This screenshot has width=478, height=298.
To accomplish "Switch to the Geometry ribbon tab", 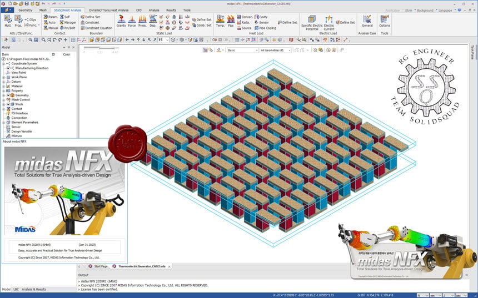I will [x=26, y=10].
